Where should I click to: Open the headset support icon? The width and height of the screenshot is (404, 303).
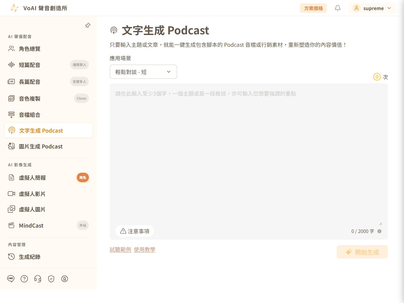(x=38, y=279)
